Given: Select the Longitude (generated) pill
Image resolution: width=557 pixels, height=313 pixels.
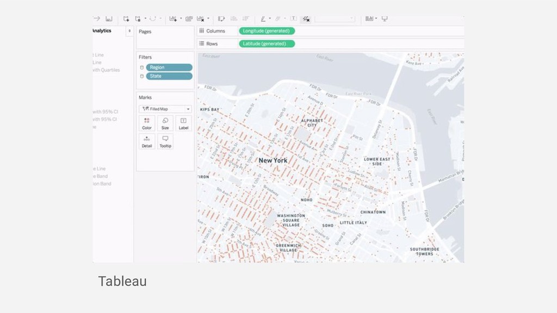Looking at the screenshot, I should tap(267, 31).
